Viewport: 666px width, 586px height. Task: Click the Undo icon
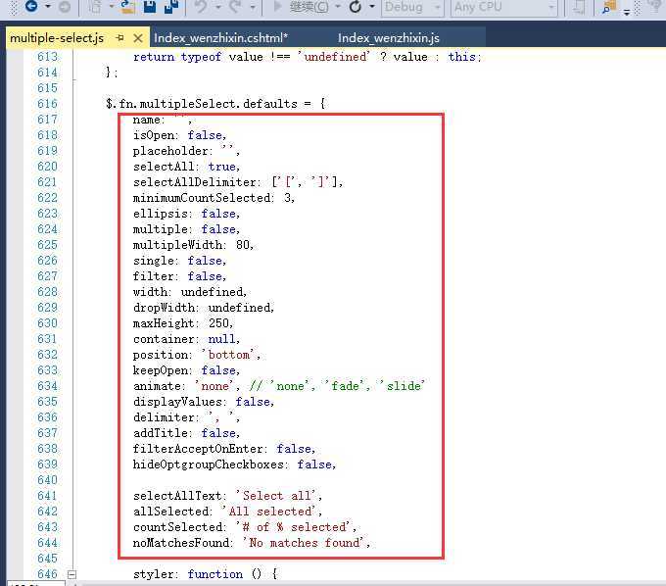201,7
